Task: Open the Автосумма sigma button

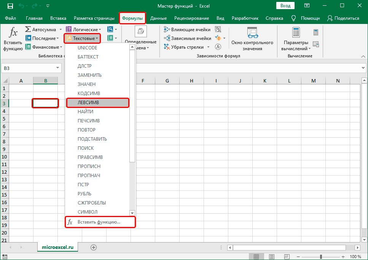Action: 40,30
